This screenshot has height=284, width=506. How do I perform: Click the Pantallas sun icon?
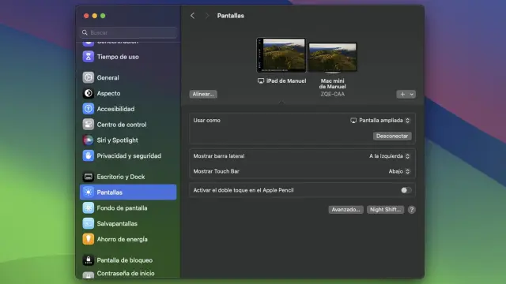pyautogui.click(x=88, y=192)
